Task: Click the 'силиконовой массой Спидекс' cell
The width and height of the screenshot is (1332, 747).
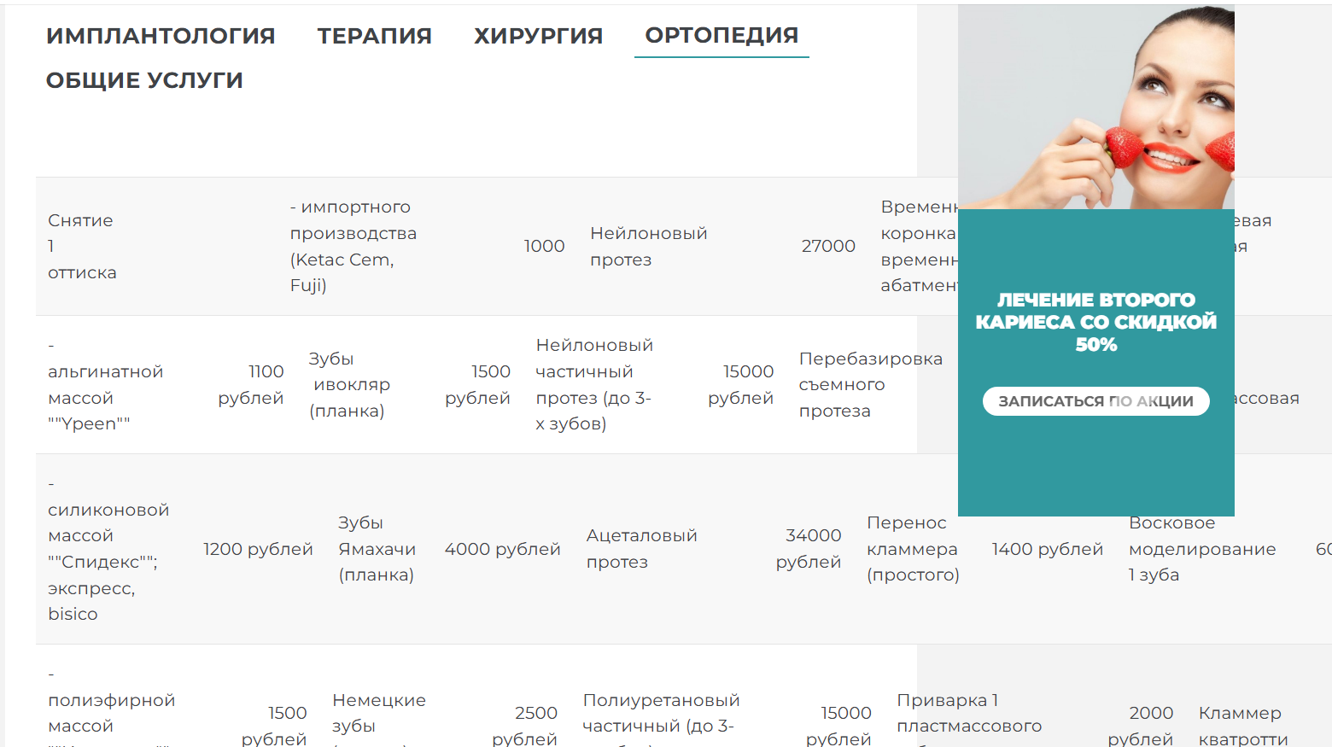Action: tap(108, 549)
